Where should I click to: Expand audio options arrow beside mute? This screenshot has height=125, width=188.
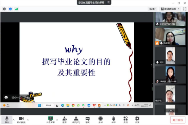pyautogui.click(x=14, y=120)
